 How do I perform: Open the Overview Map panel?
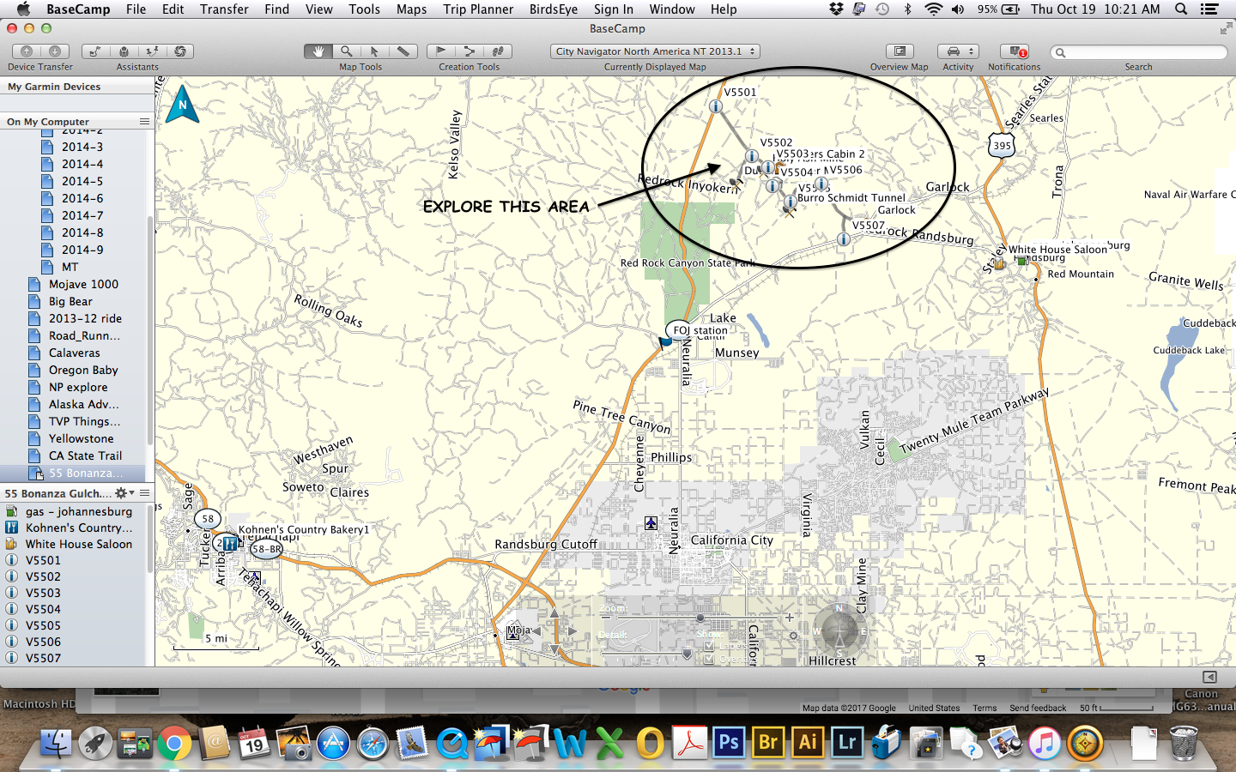click(898, 52)
